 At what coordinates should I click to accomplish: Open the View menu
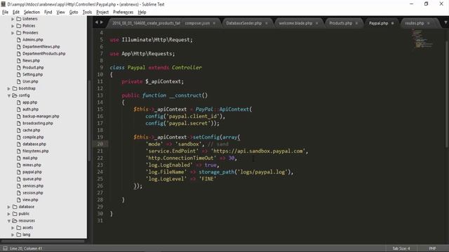tap(60, 12)
